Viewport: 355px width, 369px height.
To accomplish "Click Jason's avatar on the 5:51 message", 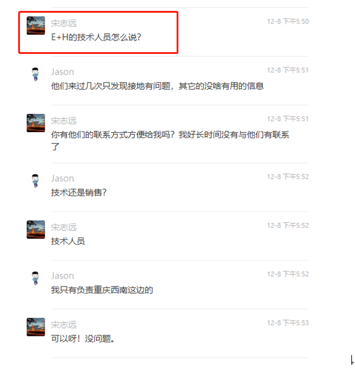I will coord(36,74).
